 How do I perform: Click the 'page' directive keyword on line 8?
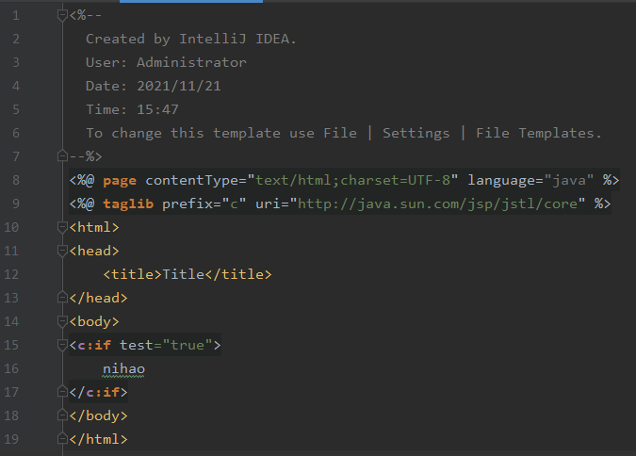tap(120, 181)
